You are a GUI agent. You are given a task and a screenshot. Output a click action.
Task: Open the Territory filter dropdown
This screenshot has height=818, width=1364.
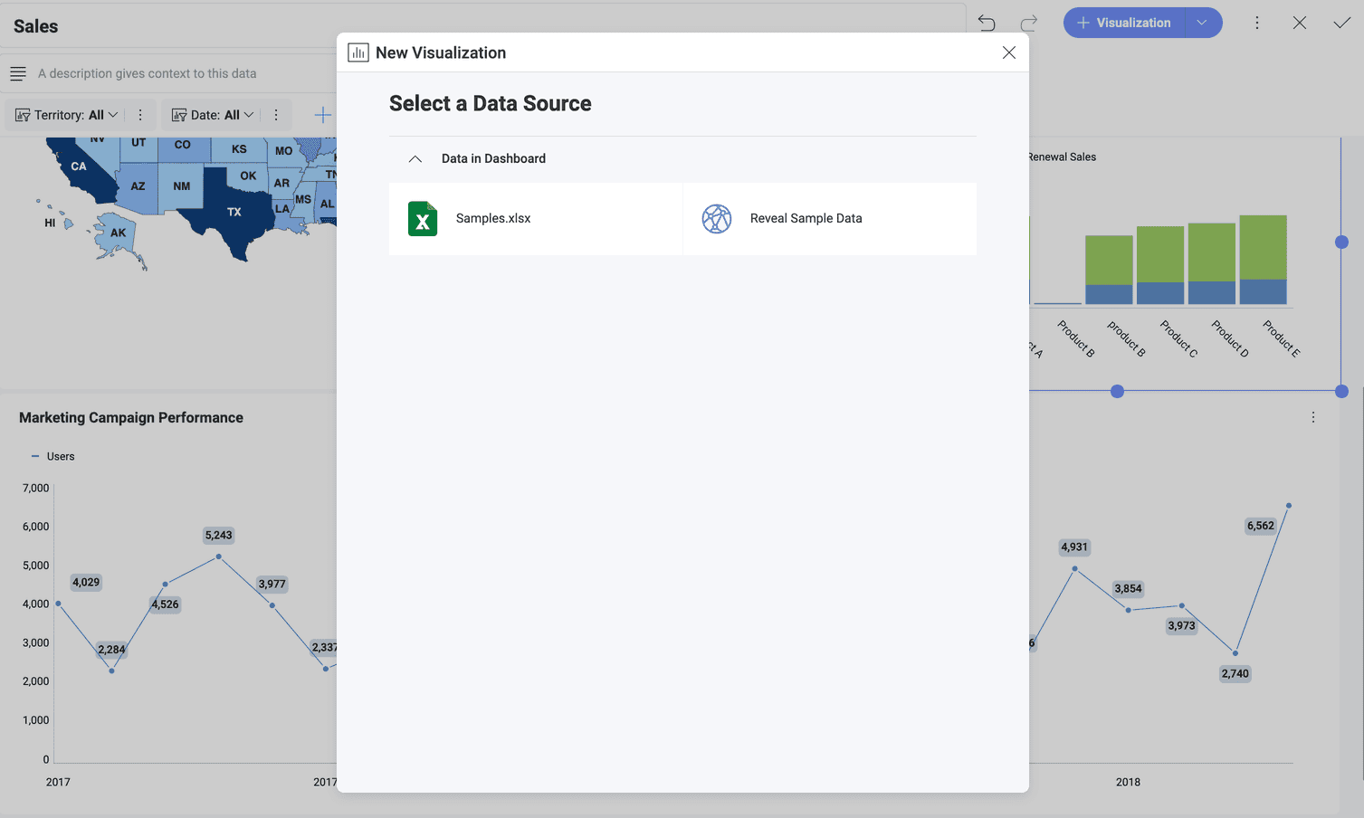(x=67, y=115)
